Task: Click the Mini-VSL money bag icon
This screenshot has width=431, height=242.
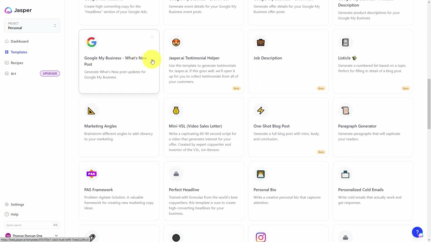Action: coord(176,111)
